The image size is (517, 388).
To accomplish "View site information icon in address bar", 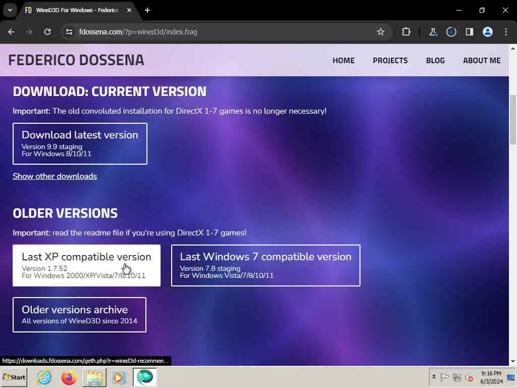I will tap(69, 32).
